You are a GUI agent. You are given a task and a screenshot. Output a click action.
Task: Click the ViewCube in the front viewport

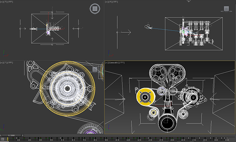226,9
